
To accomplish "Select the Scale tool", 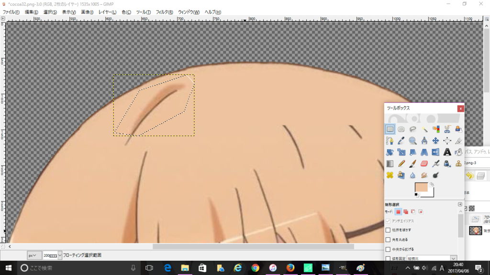I will pyautogui.click(x=401, y=152).
